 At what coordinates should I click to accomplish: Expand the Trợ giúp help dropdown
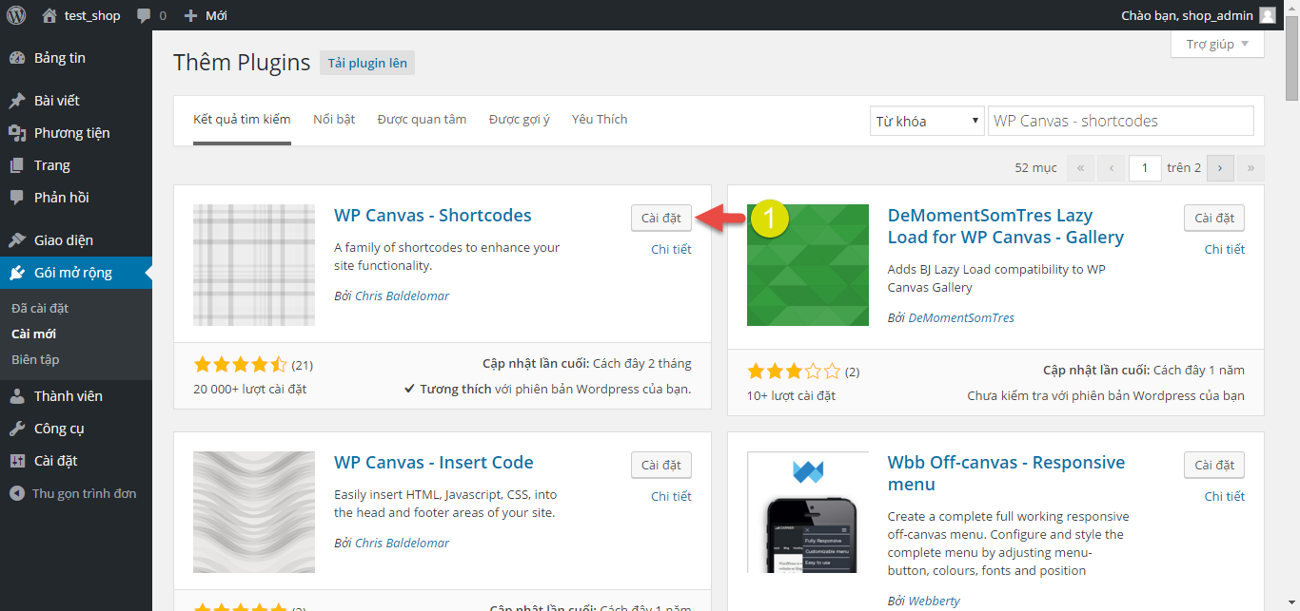pyautogui.click(x=1217, y=44)
